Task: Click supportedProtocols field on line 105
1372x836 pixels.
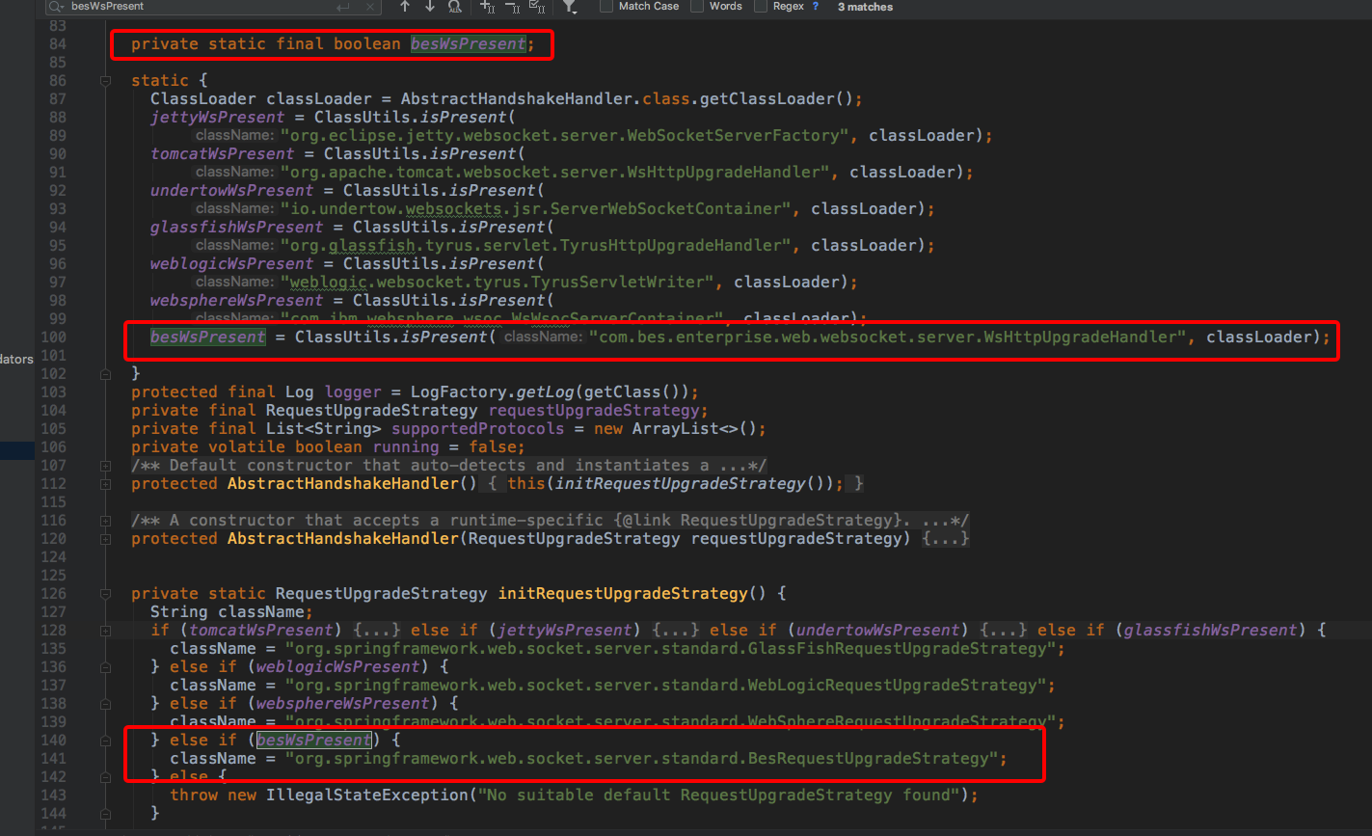Action: click(x=478, y=428)
